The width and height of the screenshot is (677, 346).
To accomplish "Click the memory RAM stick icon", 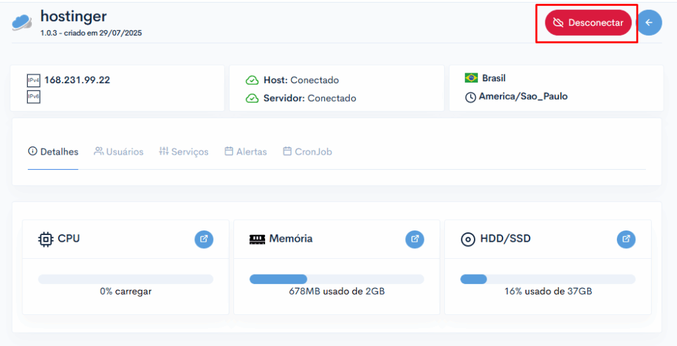I will click(257, 239).
